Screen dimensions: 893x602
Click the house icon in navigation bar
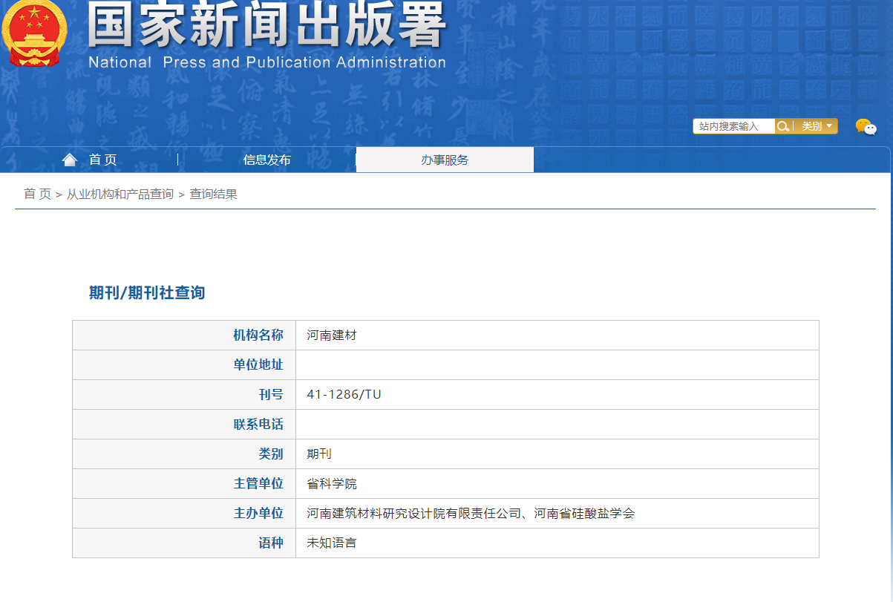tap(70, 160)
